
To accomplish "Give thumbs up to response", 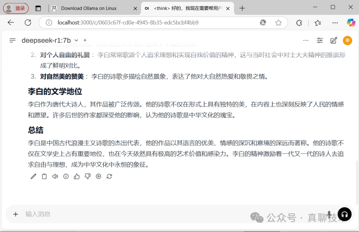I will click(x=77, y=176).
